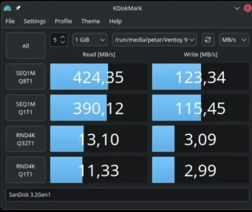Start the SEQ1M Q8T1 test

click(26, 77)
